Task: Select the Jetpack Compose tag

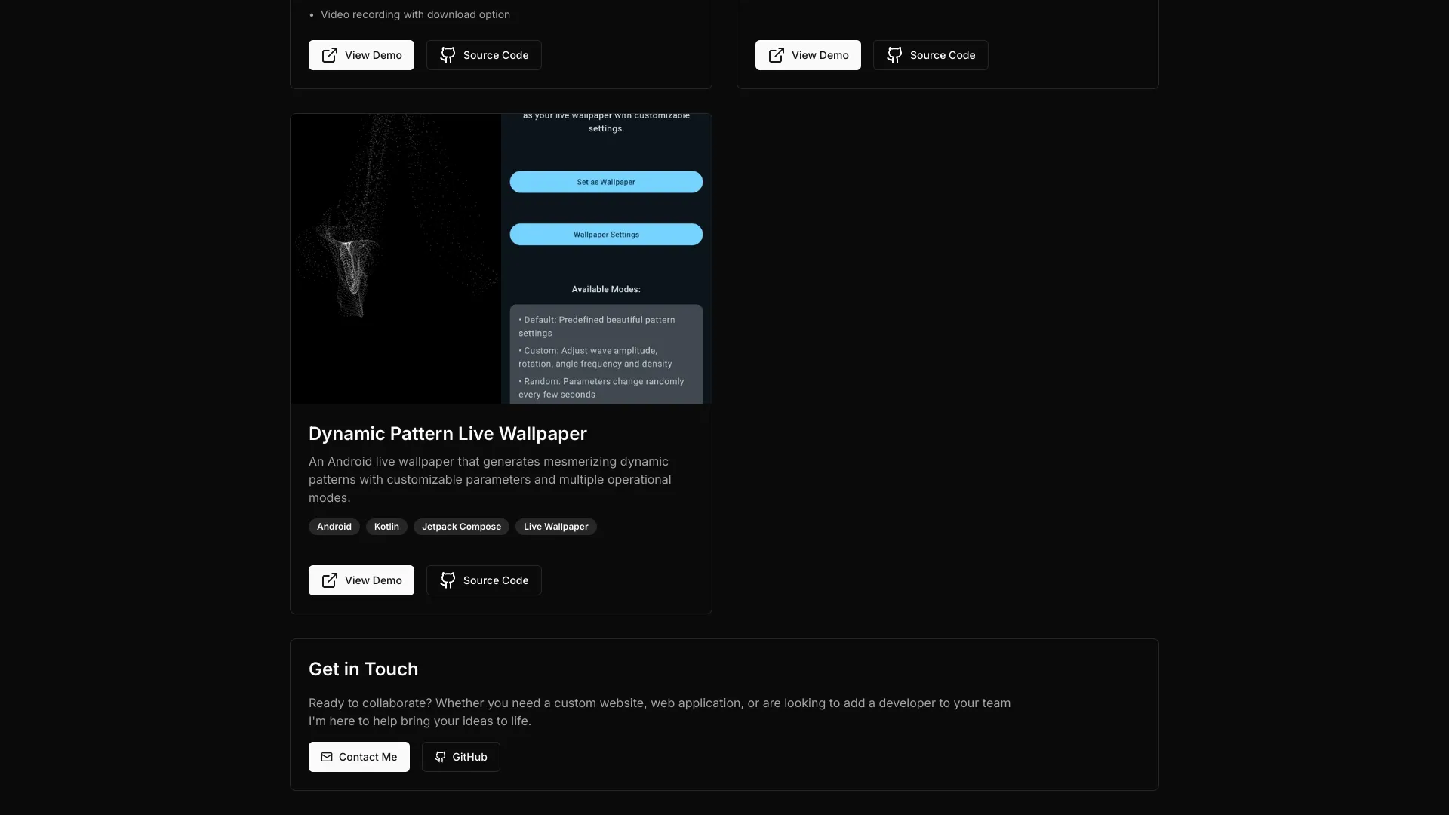Action: [461, 525]
